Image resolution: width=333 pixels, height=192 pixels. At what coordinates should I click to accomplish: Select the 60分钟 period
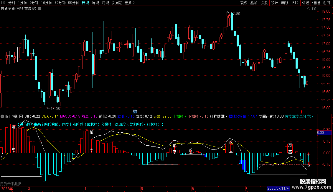(74, 3)
